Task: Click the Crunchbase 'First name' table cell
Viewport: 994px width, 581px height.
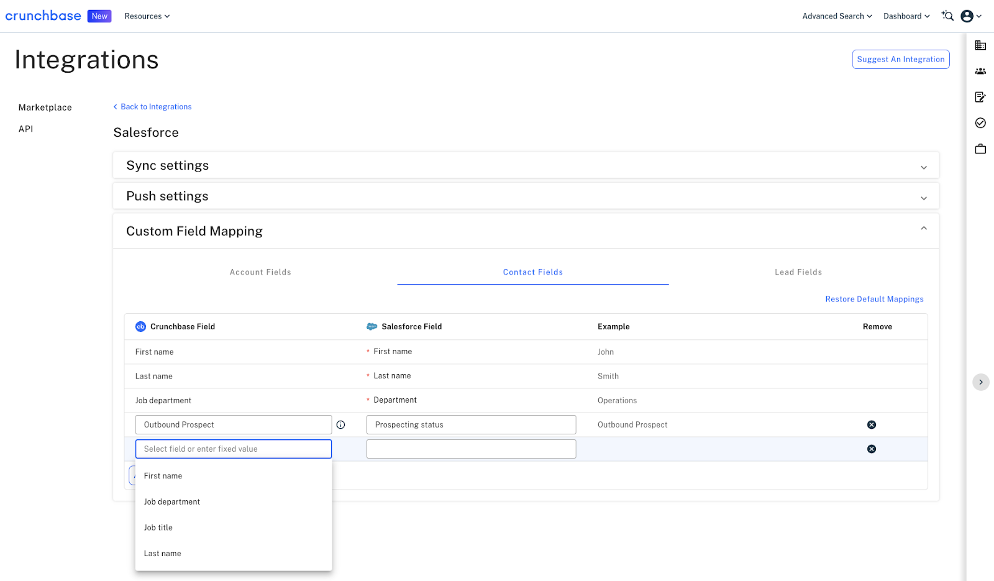Action: [x=155, y=352]
